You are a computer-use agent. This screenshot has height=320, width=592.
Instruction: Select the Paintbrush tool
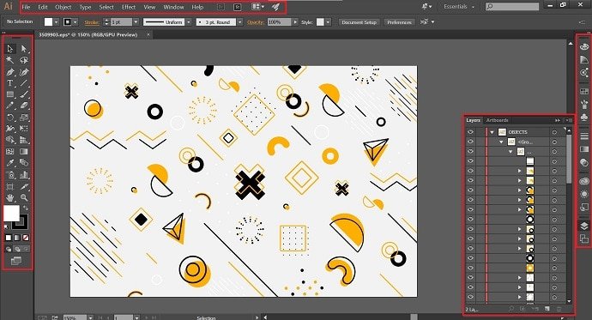click(24, 94)
